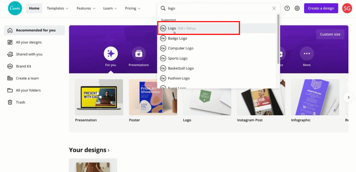Viewport: 356px width, 172px height.
Task: Click the Presentation label text
Action: pos(86,120)
